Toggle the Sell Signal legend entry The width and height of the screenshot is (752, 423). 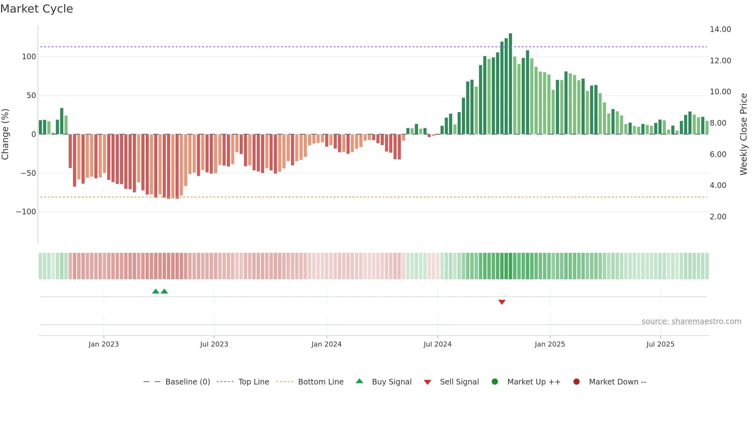coord(451,382)
